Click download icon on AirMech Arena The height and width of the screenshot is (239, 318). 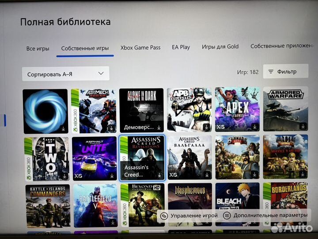pyautogui.click(x=111, y=128)
